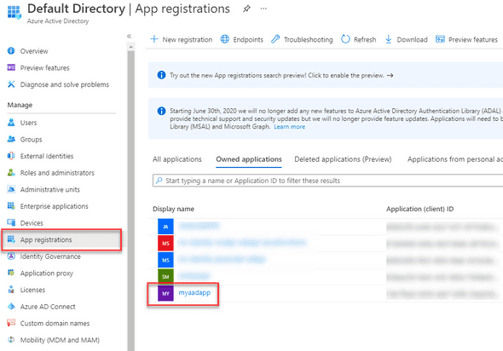Click the Enterprise applications grid icon
The height and width of the screenshot is (351, 503).
click(x=11, y=206)
